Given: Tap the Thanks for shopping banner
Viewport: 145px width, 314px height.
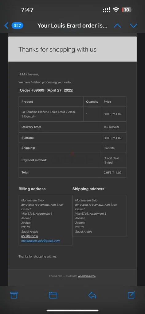Looking at the screenshot, I should (72, 49).
